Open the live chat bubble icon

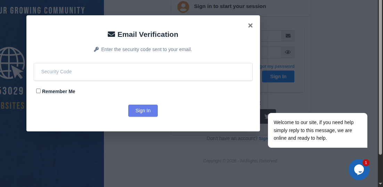[358, 170]
